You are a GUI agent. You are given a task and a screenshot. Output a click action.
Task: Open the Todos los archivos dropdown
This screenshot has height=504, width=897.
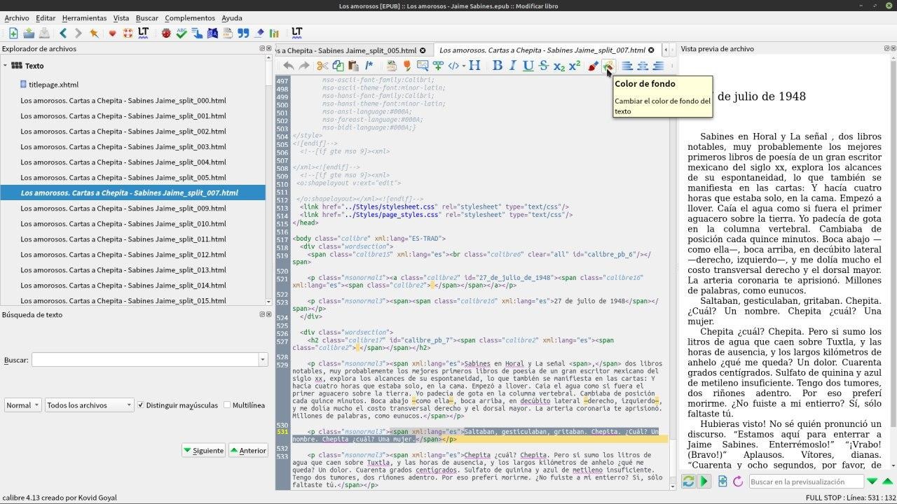click(x=89, y=405)
